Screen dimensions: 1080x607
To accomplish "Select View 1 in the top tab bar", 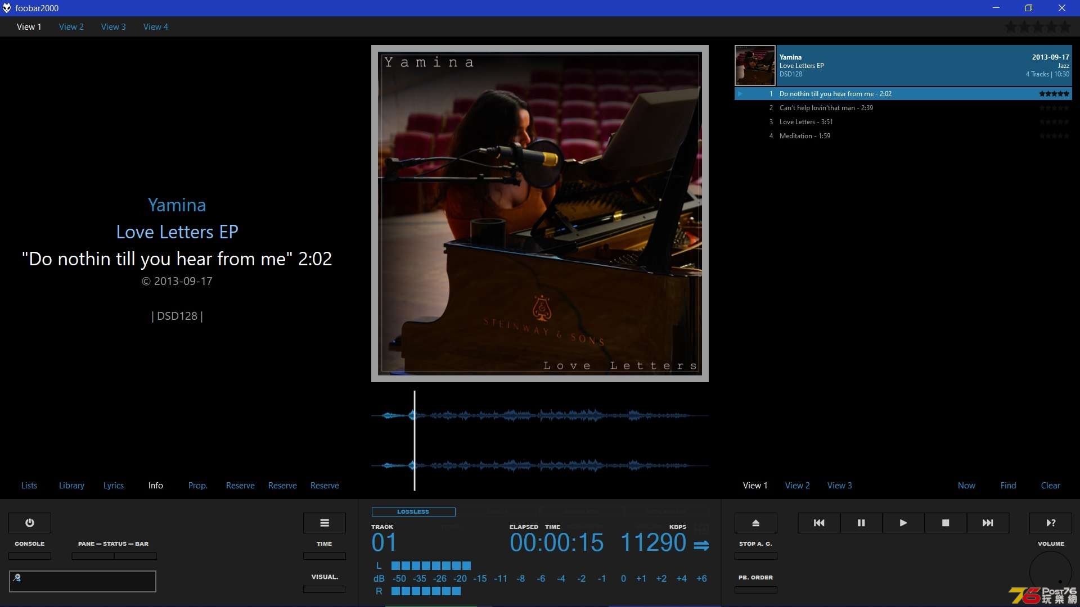I will coord(29,26).
